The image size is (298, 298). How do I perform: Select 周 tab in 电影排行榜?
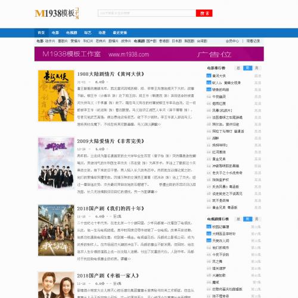pos(247,68)
